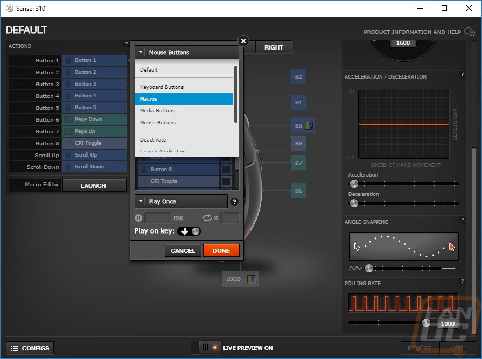The width and height of the screenshot is (482, 359).
Task: Select the Button 5 action assignment
Action: tap(94, 108)
